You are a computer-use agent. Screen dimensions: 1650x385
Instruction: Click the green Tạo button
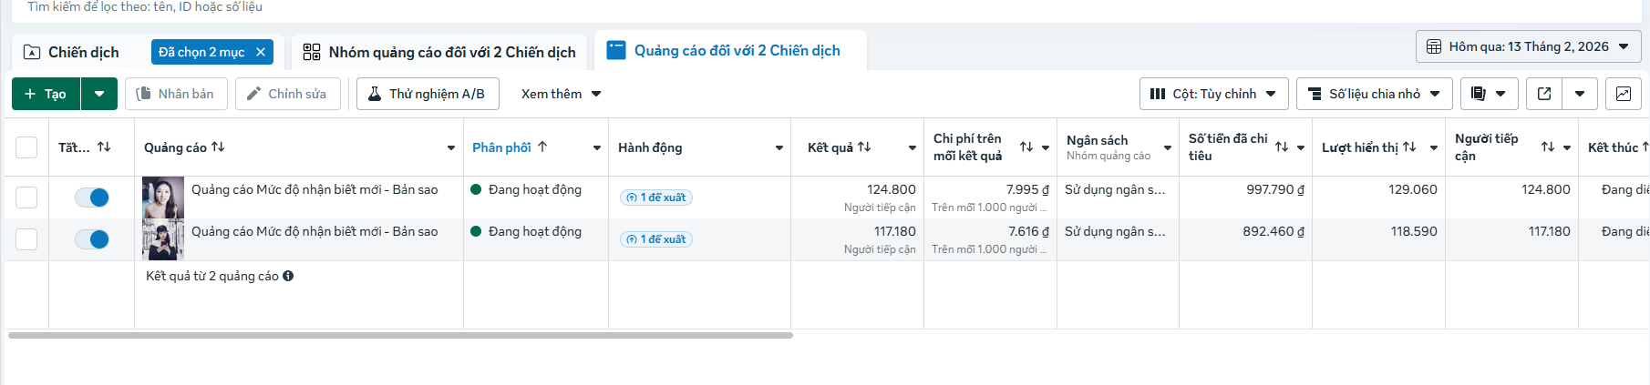click(x=46, y=94)
